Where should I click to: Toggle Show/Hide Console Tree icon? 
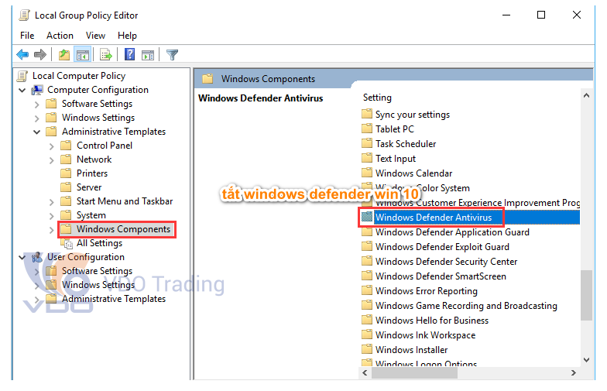(82, 54)
